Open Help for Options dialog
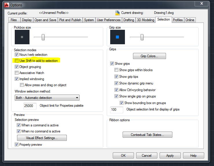This screenshot has height=166, width=214. [x=193, y=156]
